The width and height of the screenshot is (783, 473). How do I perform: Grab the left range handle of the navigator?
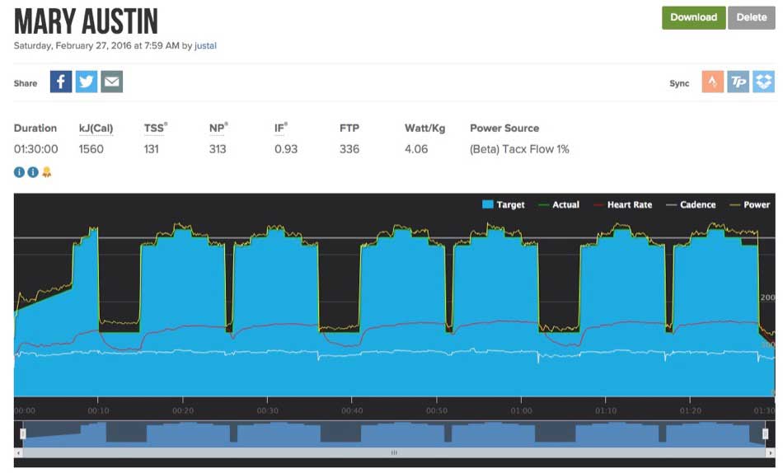click(x=22, y=433)
